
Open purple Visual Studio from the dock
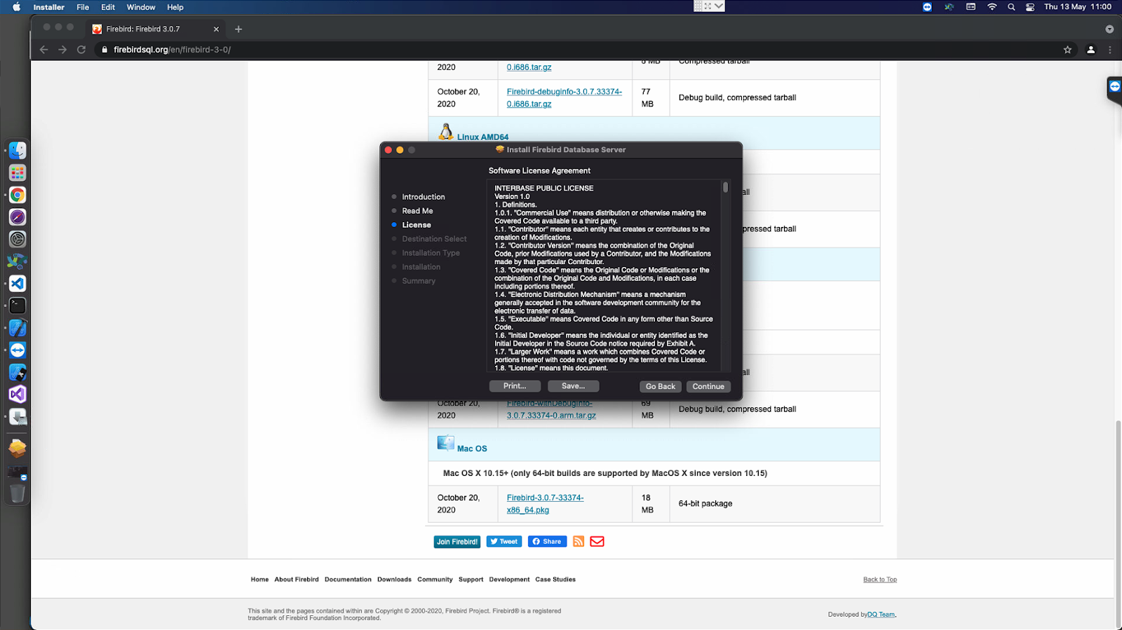pyautogui.click(x=18, y=395)
